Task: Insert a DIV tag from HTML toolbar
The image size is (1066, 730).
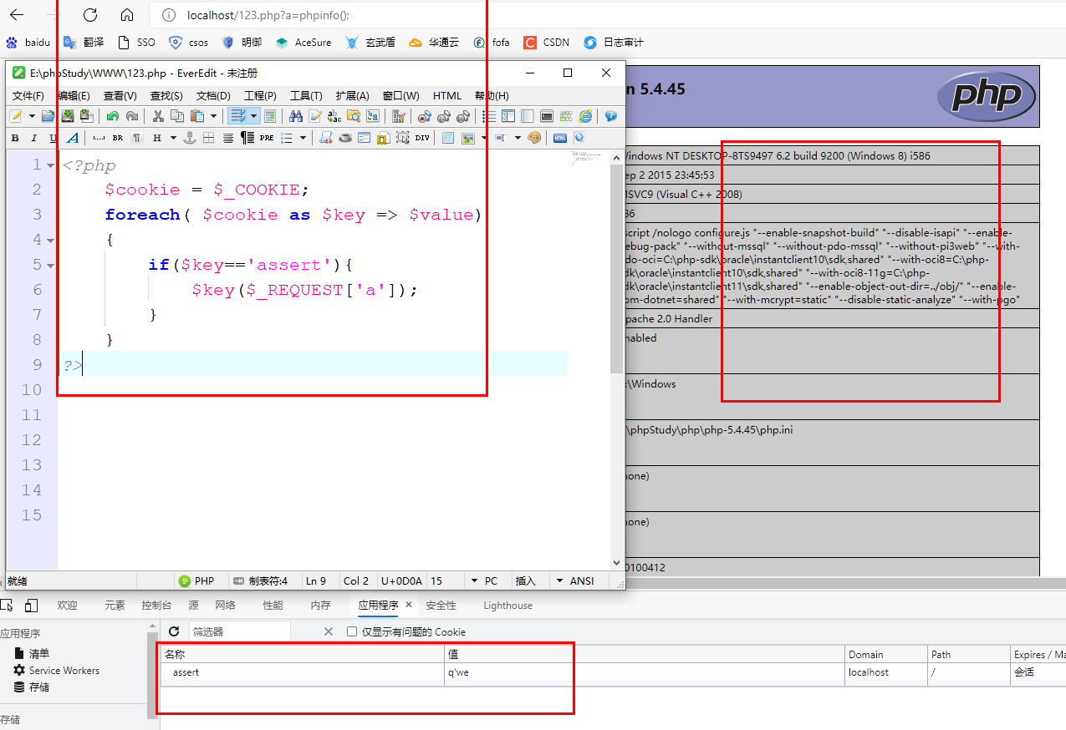Action: pos(422,138)
